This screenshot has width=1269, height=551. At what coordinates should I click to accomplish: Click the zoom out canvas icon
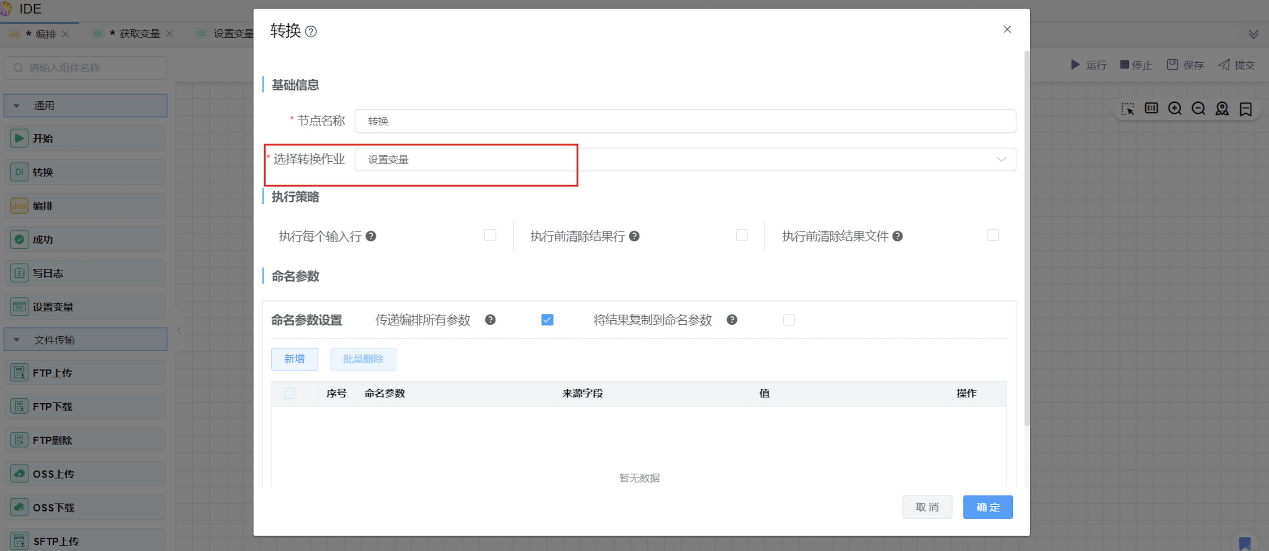(1198, 108)
